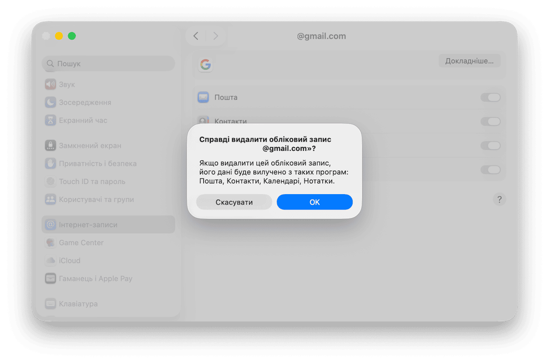Open the iCloud cloud icon

51,261
